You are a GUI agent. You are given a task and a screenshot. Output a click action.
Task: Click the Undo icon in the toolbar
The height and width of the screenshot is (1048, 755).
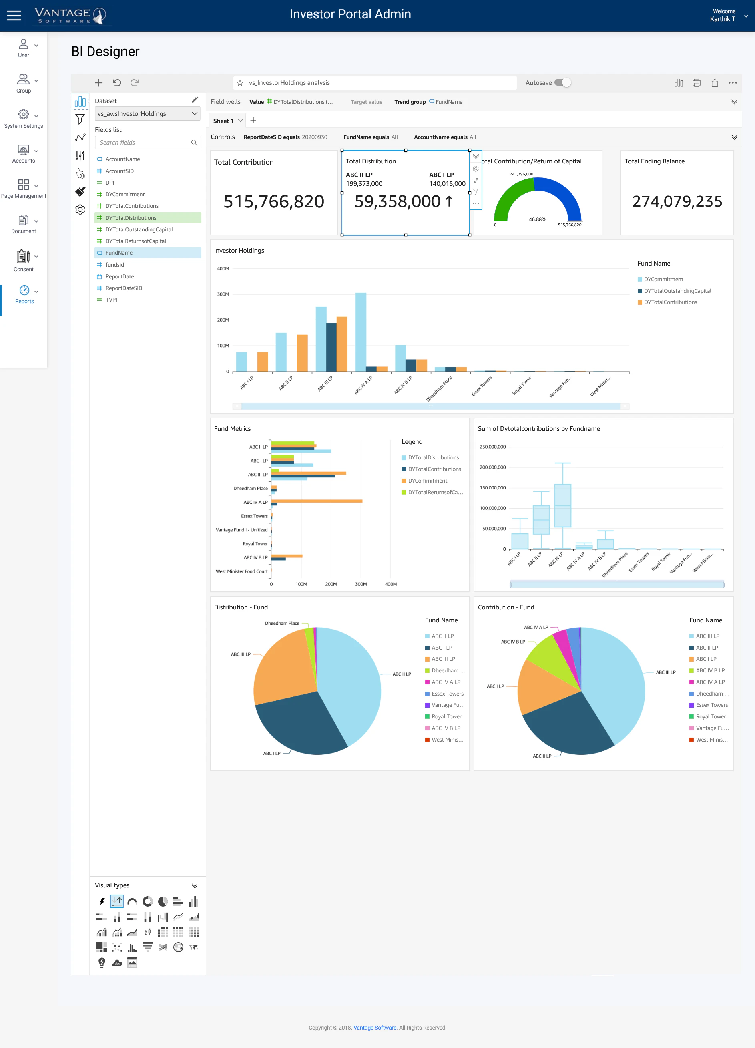[x=117, y=83]
